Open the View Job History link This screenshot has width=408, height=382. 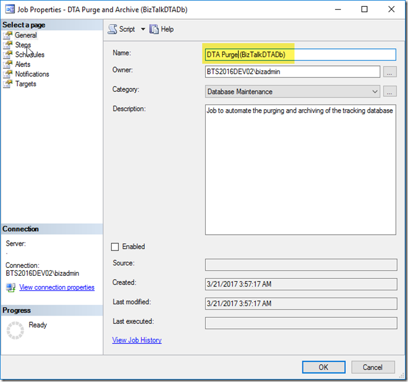(137, 340)
